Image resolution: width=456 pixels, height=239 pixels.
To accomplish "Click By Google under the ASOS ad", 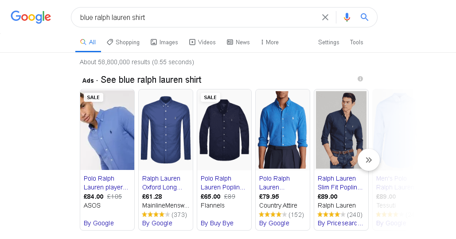I will [98, 224].
